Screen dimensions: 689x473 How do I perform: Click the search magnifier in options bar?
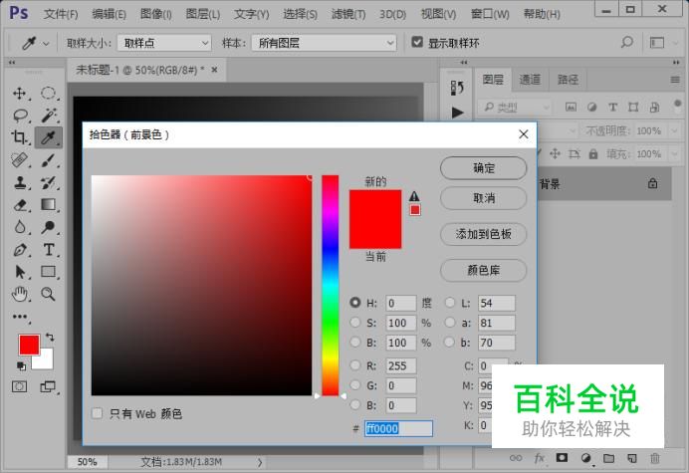click(x=627, y=42)
